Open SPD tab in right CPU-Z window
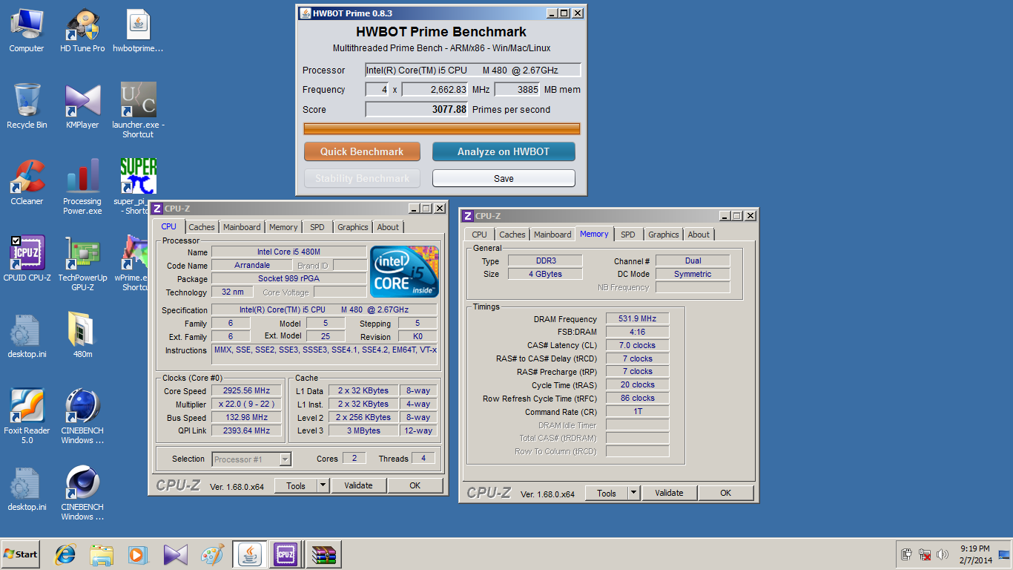 628,235
